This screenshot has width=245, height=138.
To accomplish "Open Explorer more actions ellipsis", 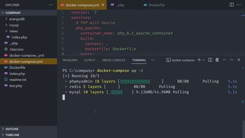I will click(51, 5).
